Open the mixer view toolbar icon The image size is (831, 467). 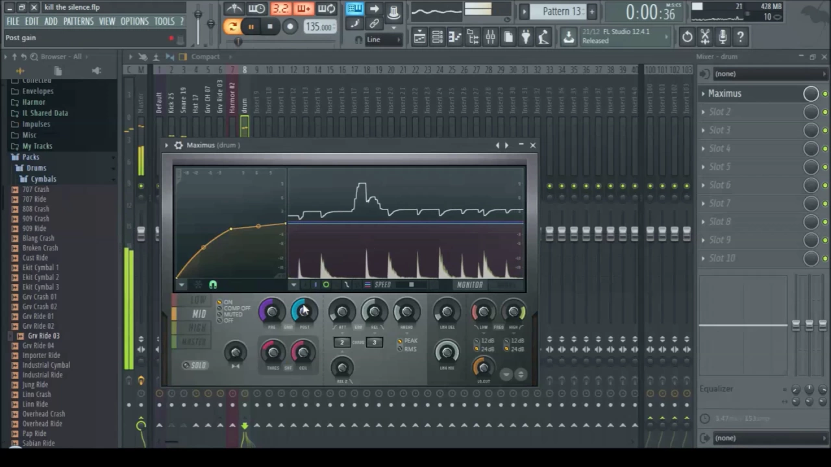click(x=490, y=38)
